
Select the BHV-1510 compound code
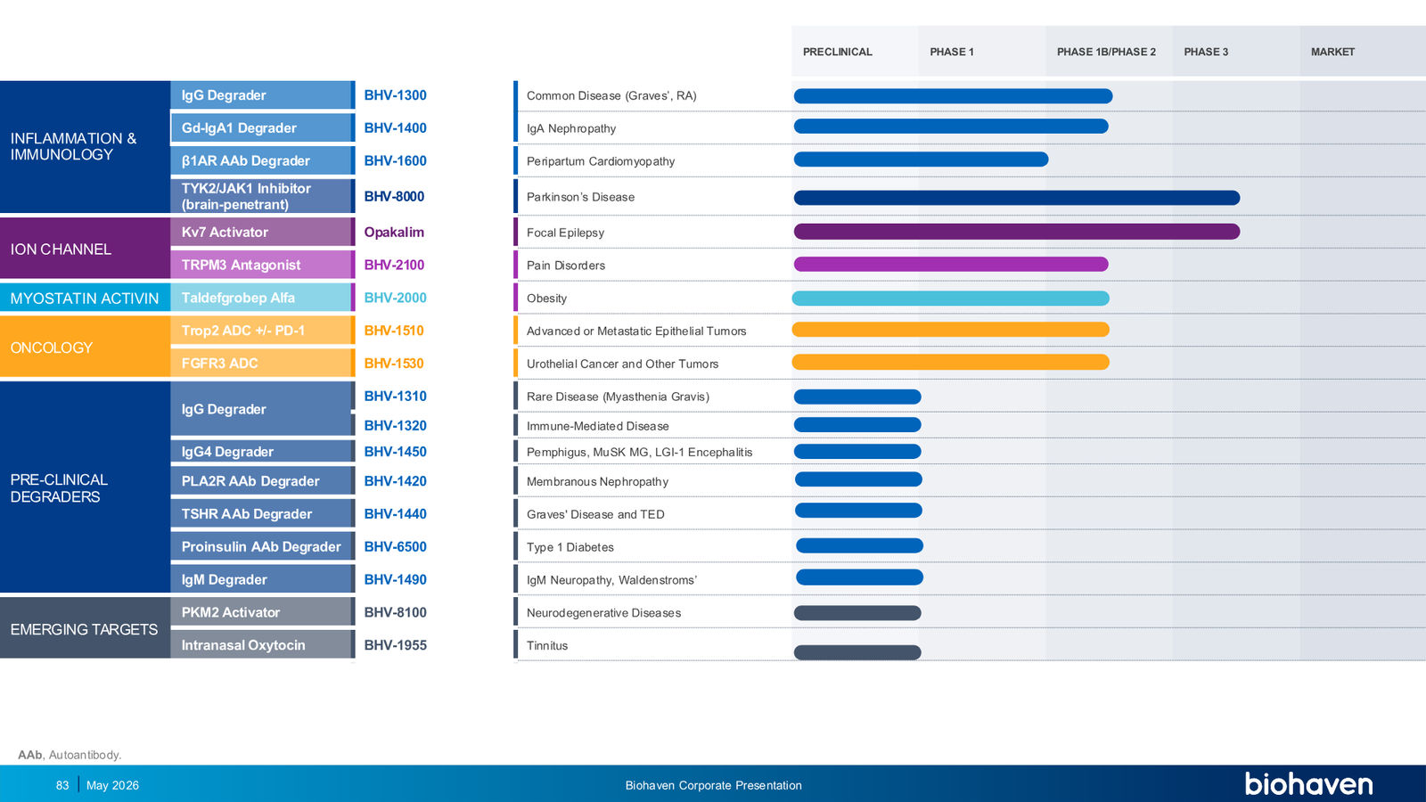pyautogui.click(x=394, y=331)
